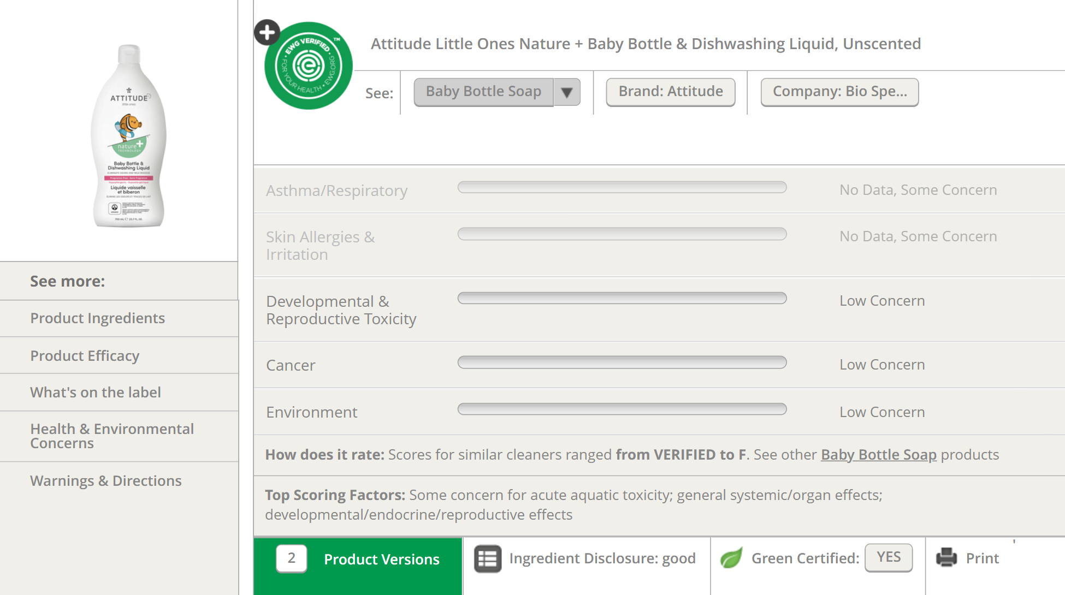This screenshot has width=1065, height=595.
Task: Click the Ingredient Disclosure: good label
Action: [x=602, y=558]
